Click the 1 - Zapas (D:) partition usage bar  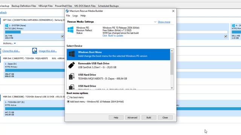(x=35, y=70)
